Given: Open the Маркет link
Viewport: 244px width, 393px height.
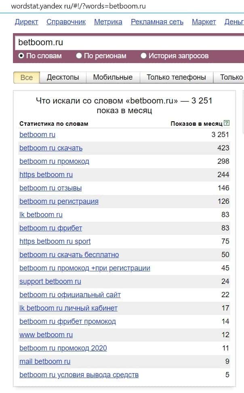Looking at the screenshot, I should point(204,22).
